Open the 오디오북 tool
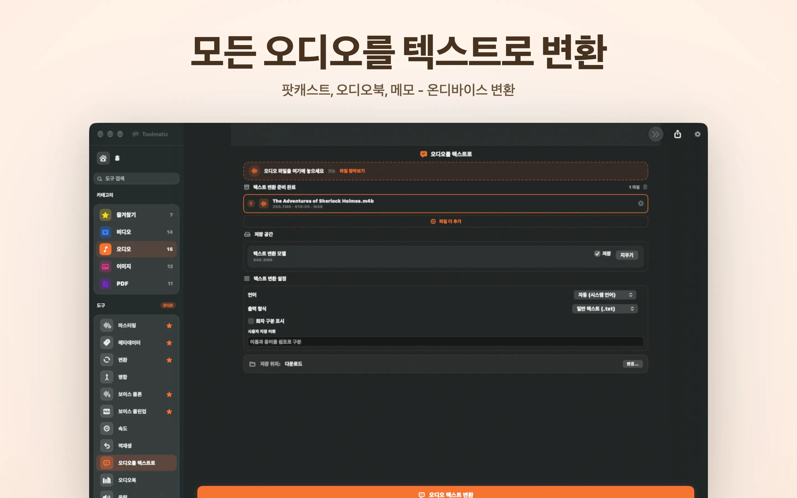 click(136, 480)
